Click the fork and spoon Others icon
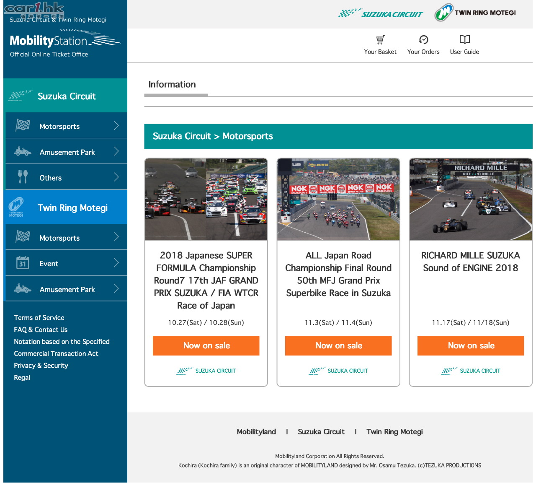 (x=23, y=177)
